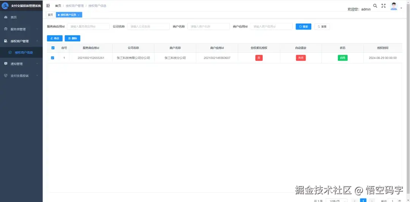The height and width of the screenshot is (202, 410).
Task: Click the 授权商户管理 sidebar icon
Action: [6, 41]
